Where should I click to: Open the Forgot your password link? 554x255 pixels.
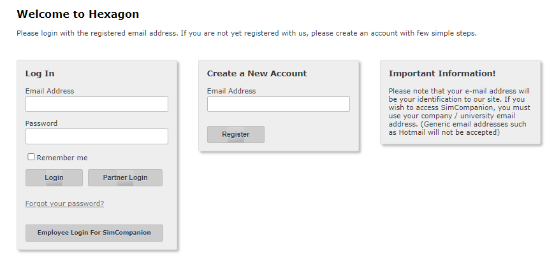pos(64,203)
